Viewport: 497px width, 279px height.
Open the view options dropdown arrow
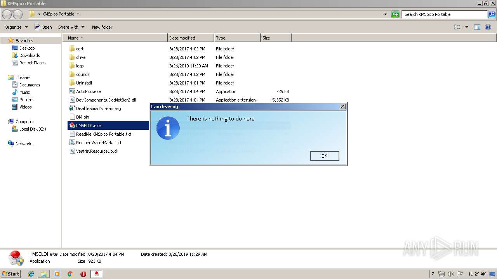click(x=467, y=27)
